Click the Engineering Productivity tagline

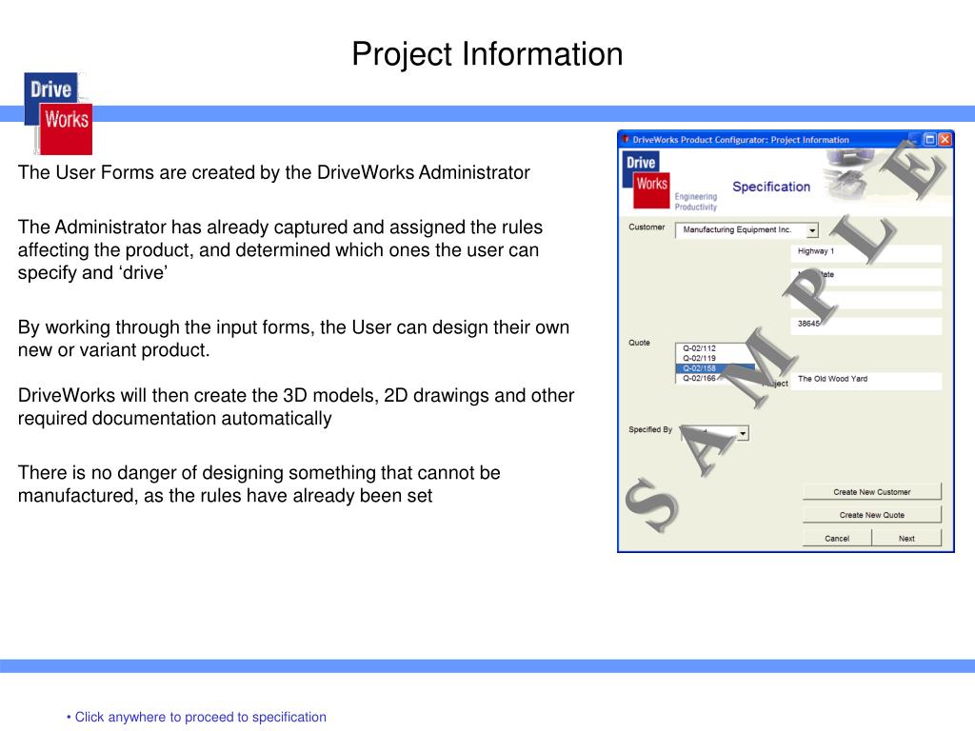pyautogui.click(x=696, y=202)
